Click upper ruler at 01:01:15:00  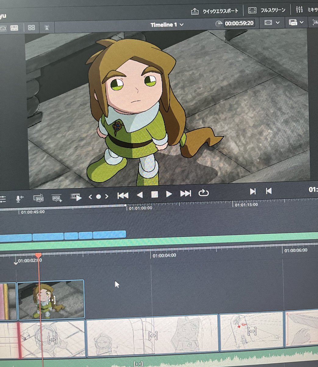click(x=246, y=205)
